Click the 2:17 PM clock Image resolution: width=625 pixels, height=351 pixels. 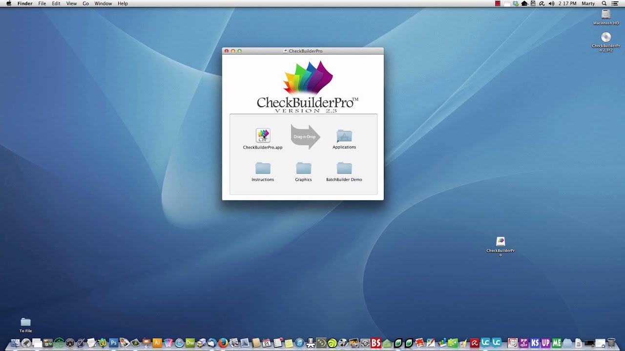pyautogui.click(x=567, y=3)
